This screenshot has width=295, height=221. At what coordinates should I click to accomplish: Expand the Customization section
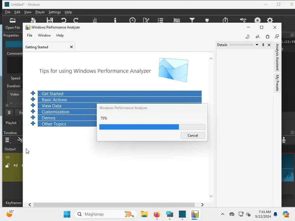[33, 111]
